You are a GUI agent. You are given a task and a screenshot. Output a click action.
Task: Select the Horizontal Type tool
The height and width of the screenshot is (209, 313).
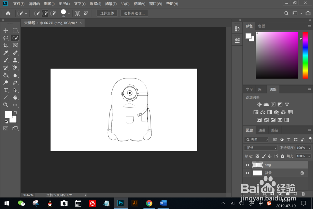6,90
